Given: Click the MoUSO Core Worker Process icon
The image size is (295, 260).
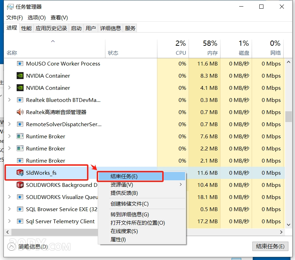Looking at the screenshot, I should (x=20, y=63).
